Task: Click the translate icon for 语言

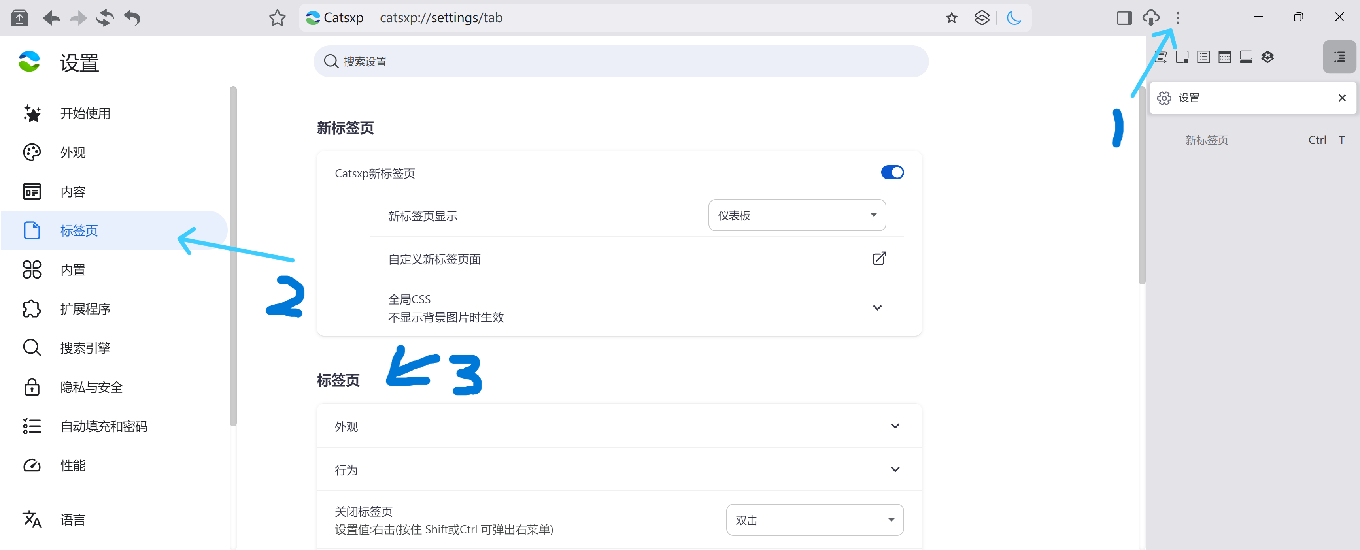Action: (x=32, y=520)
